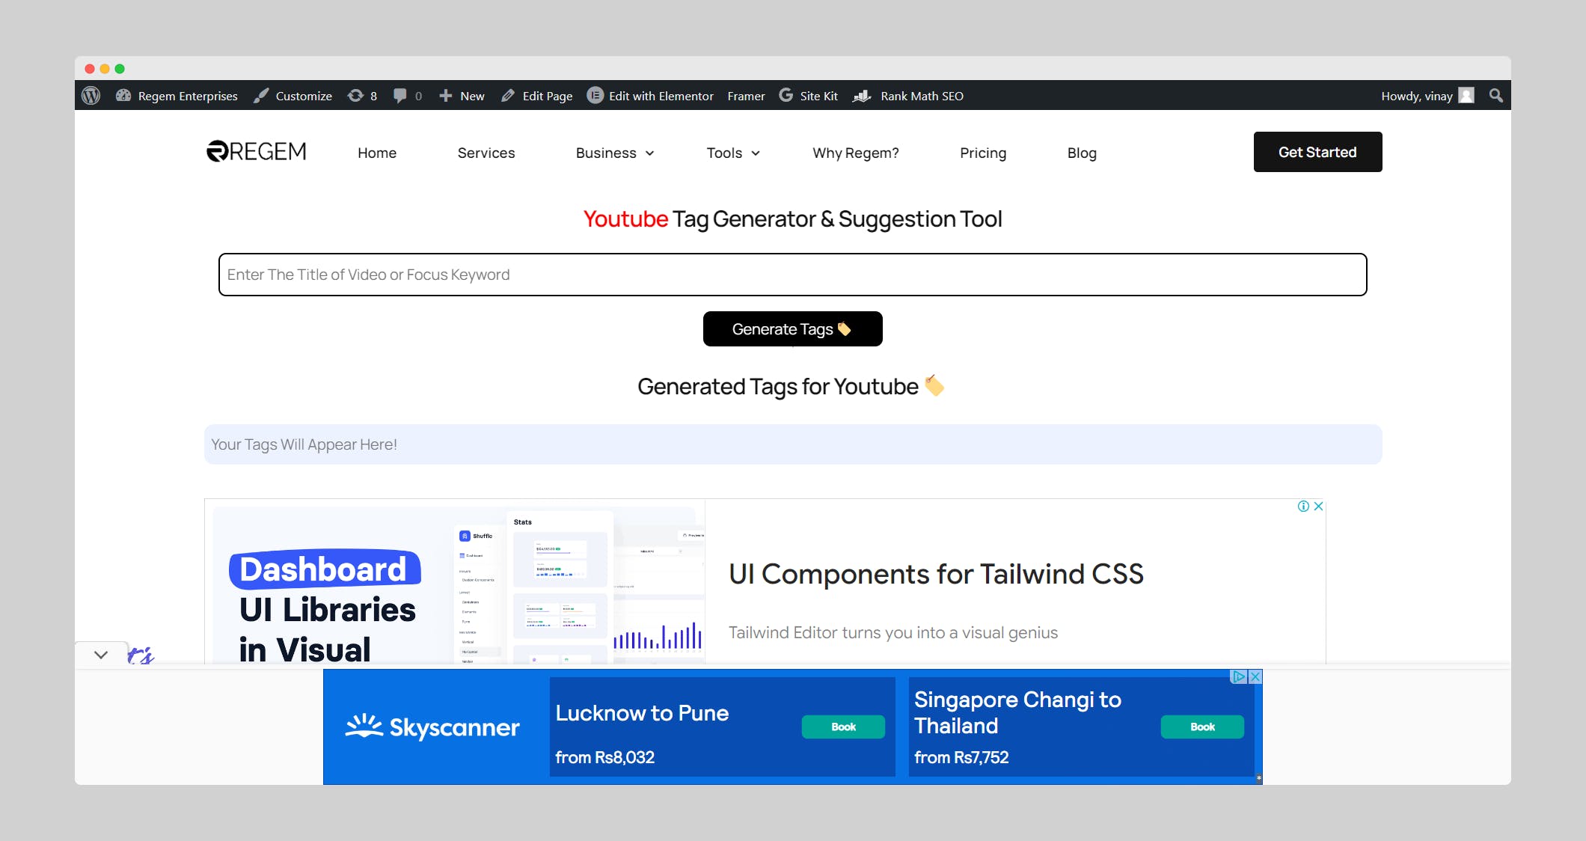
Task: Click the ad info icon
Action: (x=1302, y=506)
